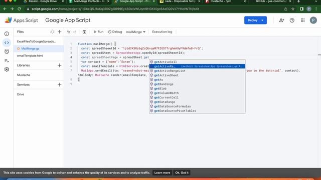Click Learn more in cookie banner

pyautogui.click(x=162, y=172)
